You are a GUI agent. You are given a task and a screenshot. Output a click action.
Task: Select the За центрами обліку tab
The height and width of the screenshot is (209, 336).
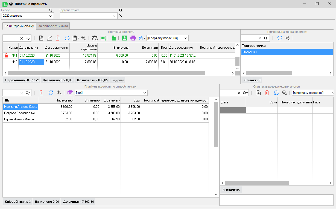point(19,26)
